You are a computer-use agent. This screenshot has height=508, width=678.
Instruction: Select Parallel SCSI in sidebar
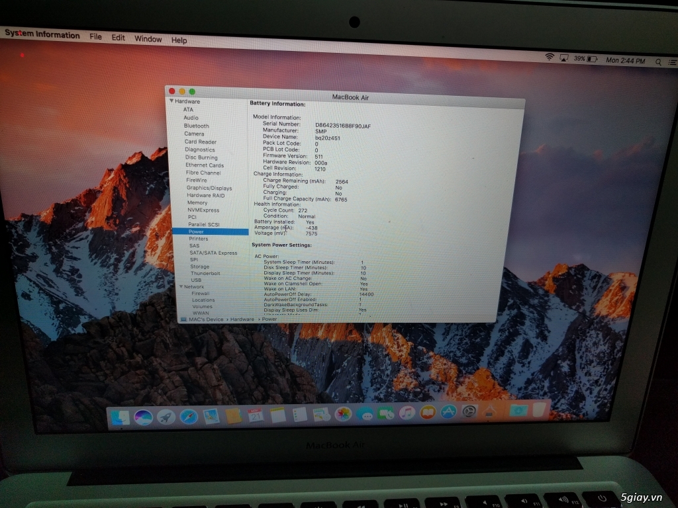(204, 224)
